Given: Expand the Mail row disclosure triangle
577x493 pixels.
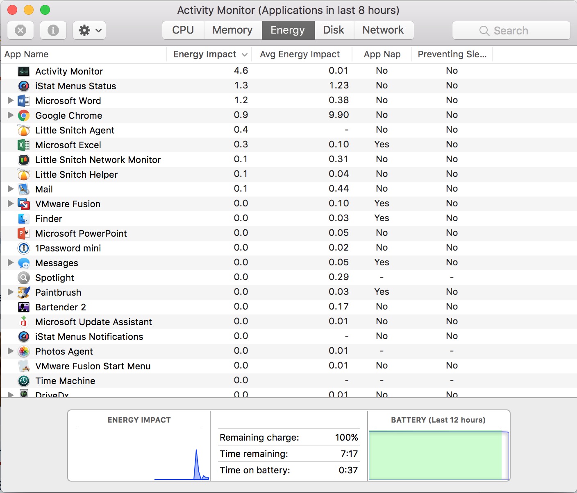Looking at the screenshot, I should [11, 189].
